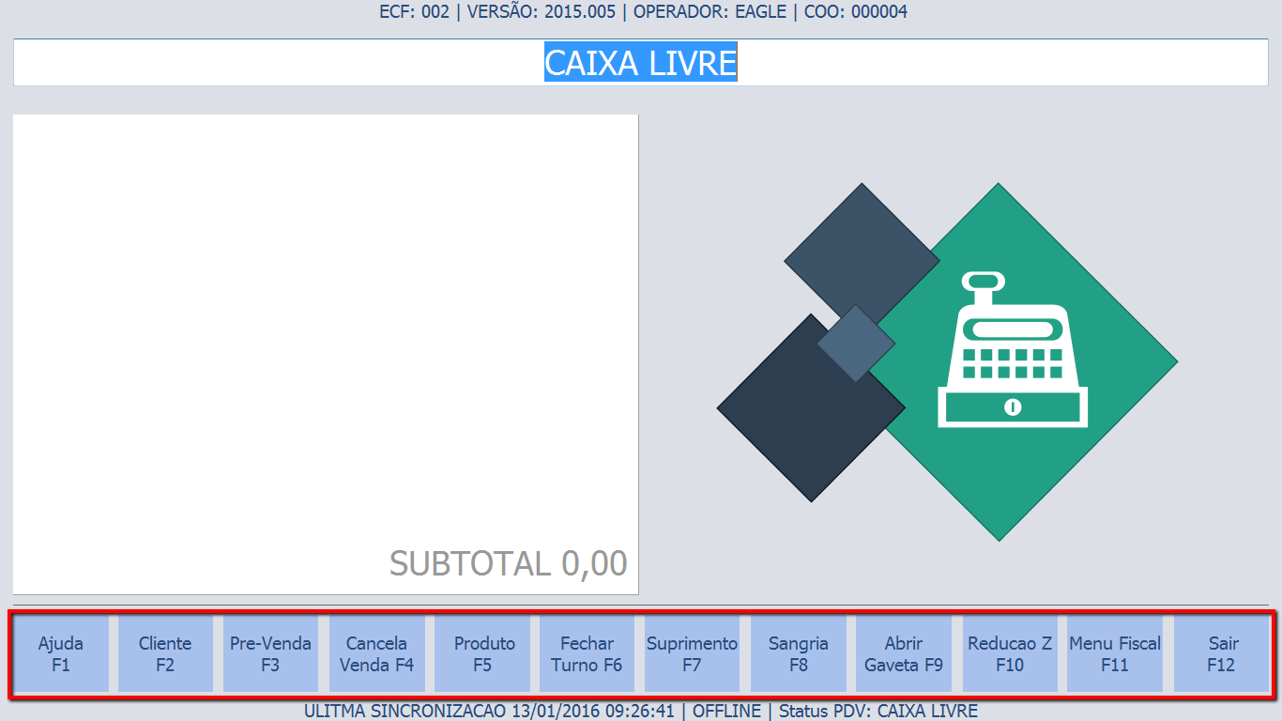Choose Fechar Turno F6
1282x721 pixels.
588,654
